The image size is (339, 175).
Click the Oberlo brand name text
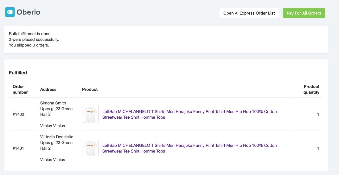coord(28,12)
